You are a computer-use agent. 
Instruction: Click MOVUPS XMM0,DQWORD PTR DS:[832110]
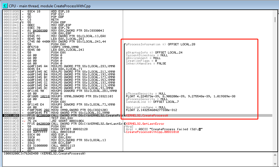[x=82, y=96]
